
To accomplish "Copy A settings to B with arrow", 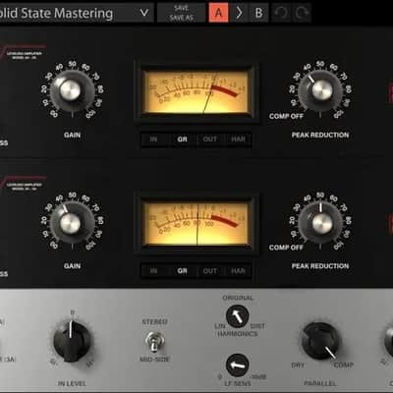I will click(239, 13).
